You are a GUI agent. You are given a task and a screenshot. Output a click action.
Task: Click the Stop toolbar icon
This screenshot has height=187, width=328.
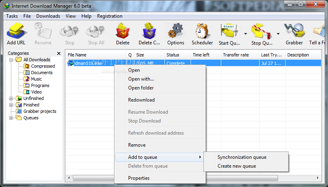(x=69, y=31)
